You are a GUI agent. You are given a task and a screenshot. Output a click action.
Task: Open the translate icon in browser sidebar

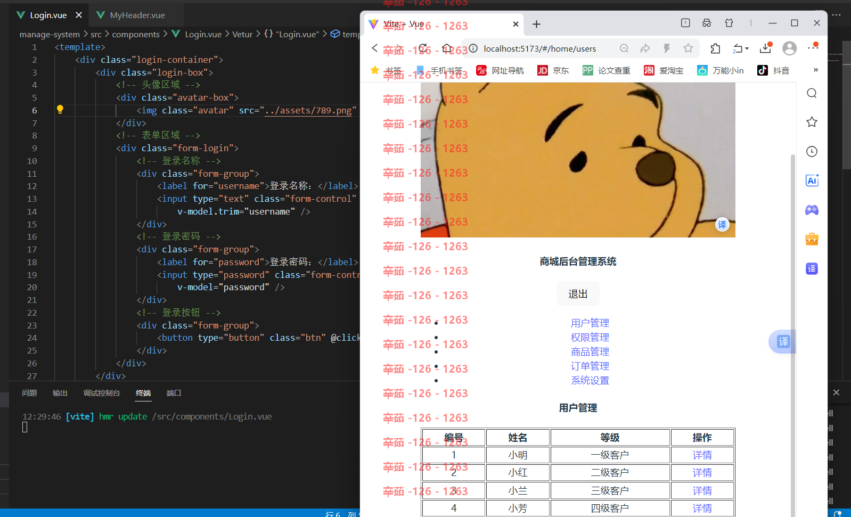[812, 268]
